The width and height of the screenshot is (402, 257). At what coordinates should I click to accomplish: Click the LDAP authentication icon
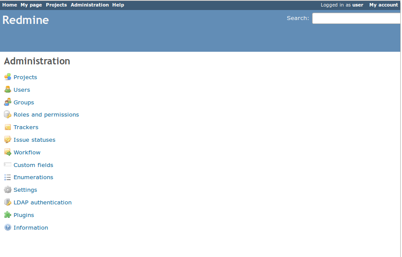click(x=7, y=202)
